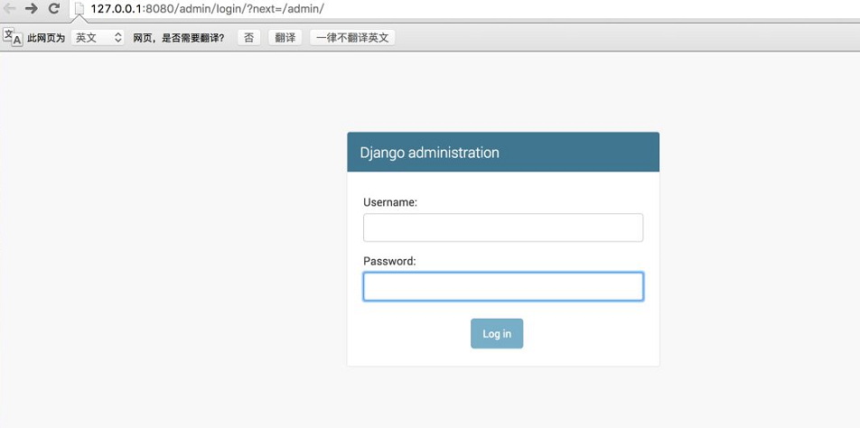
Task: Click the Django administration header text
Action: point(429,153)
